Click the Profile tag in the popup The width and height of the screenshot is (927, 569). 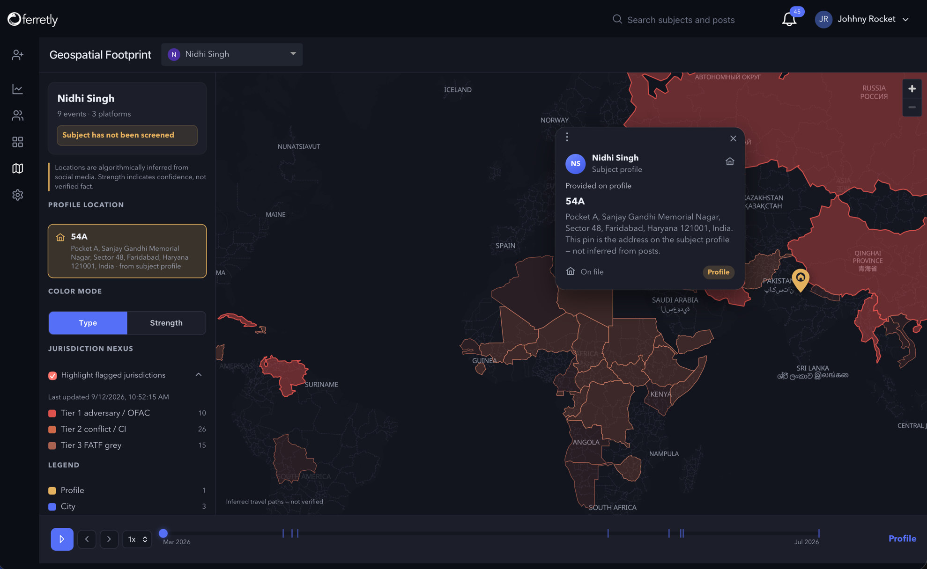pyautogui.click(x=718, y=272)
